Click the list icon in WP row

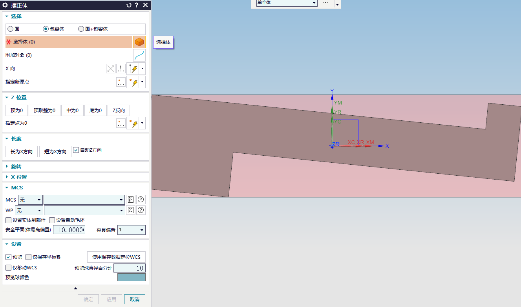(131, 211)
